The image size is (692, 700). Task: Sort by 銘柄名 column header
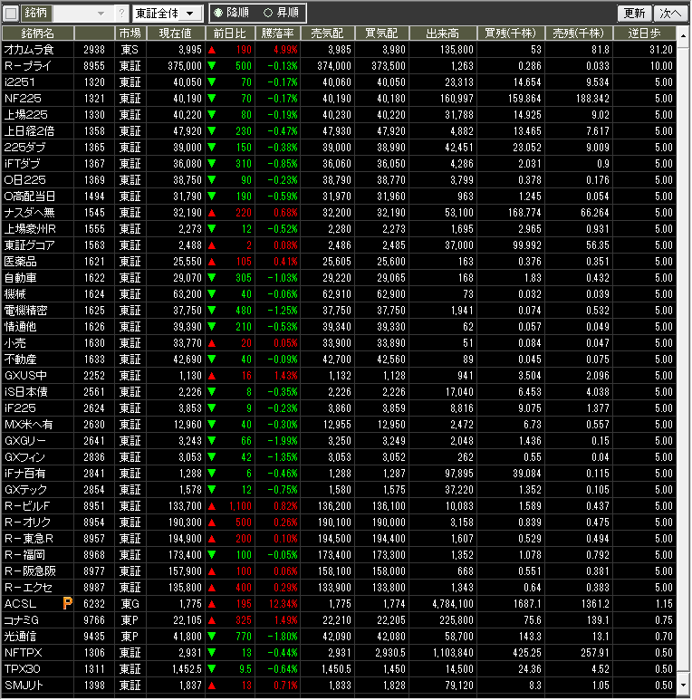point(37,34)
